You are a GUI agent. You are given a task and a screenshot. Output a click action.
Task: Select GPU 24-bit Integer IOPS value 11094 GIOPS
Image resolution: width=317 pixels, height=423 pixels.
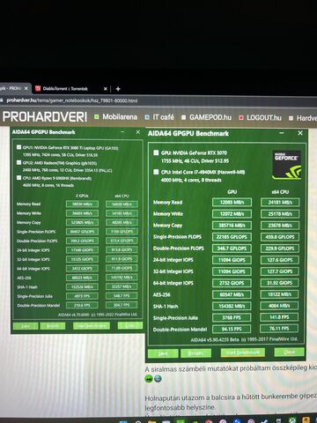tap(232, 260)
